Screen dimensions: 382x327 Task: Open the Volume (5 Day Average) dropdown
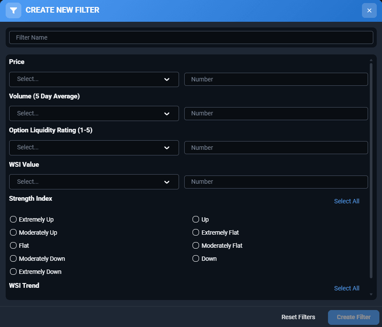[94, 114]
